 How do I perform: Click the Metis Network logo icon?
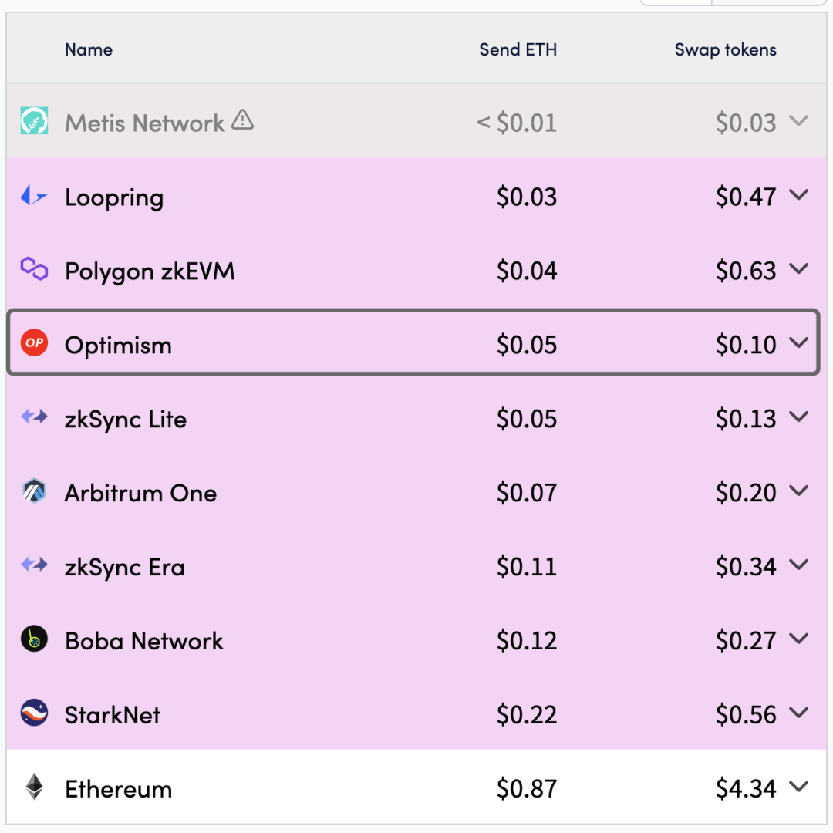coord(33,121)
